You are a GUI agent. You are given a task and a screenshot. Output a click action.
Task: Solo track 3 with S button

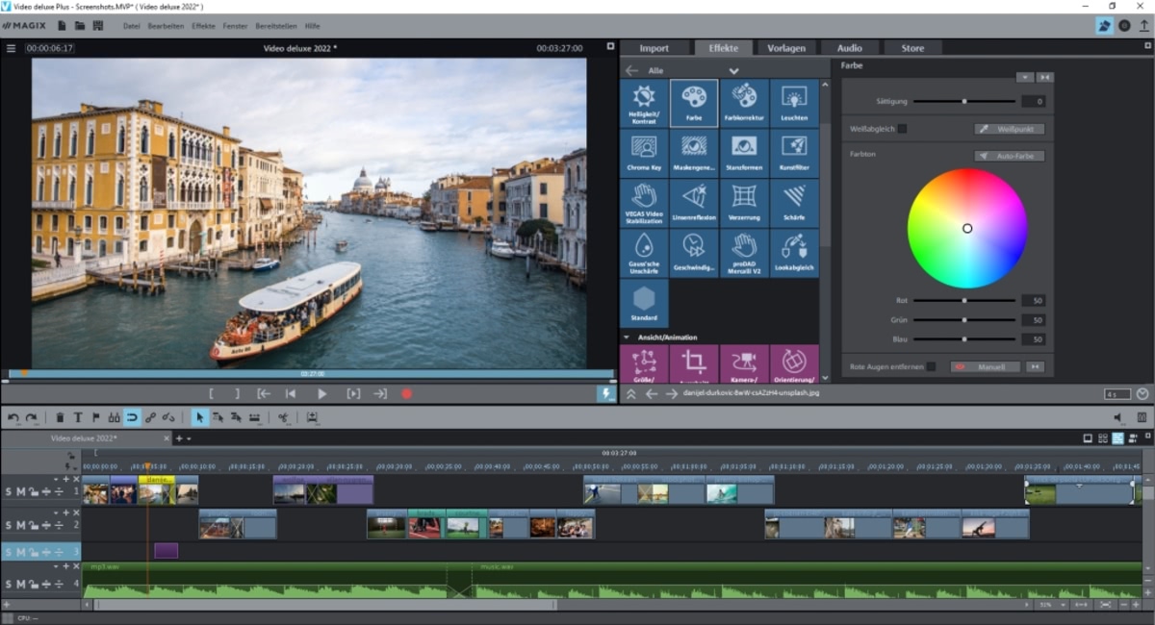[9, 552]
